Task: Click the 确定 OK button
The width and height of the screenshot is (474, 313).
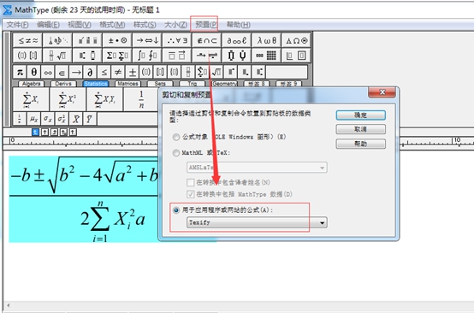Action: click(x=361, y=115)
